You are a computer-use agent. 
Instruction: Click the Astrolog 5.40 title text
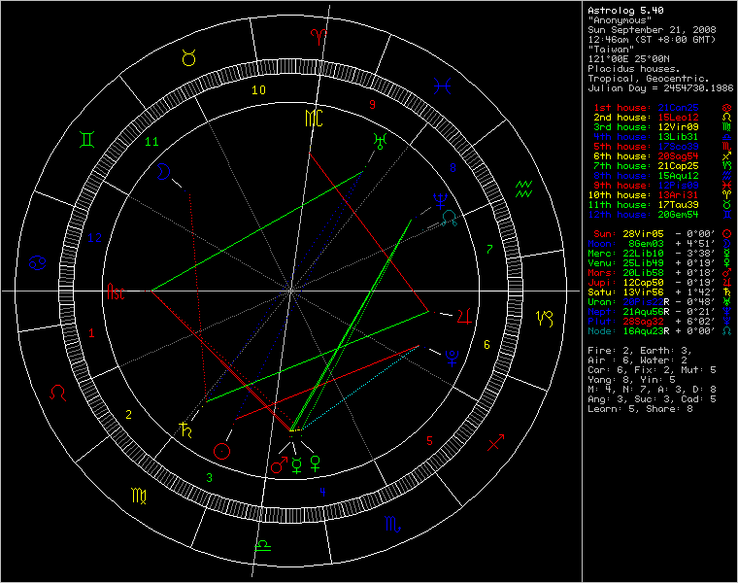coord(625,11)
